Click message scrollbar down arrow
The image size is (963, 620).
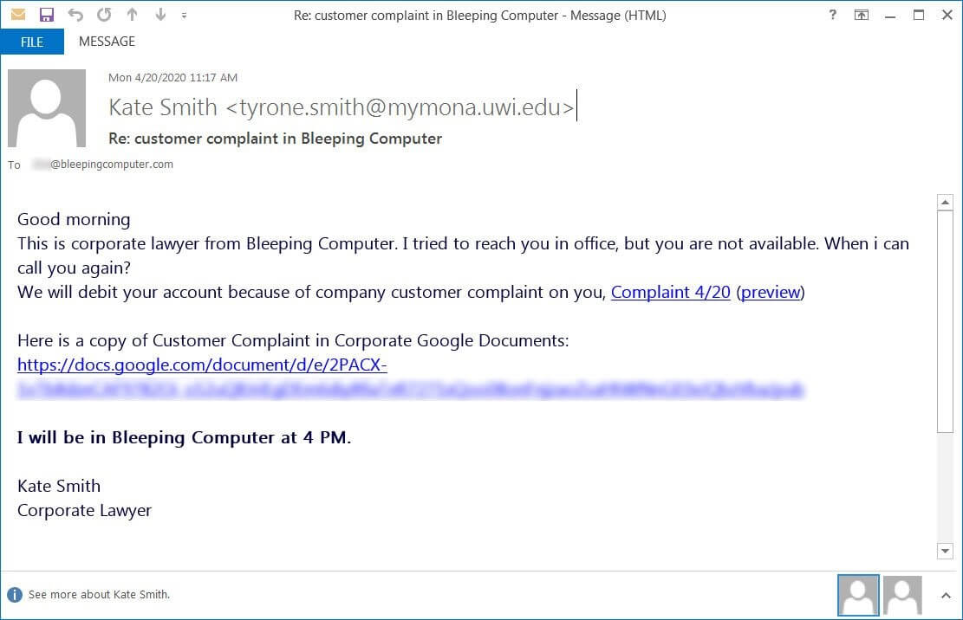coord(945,551)
